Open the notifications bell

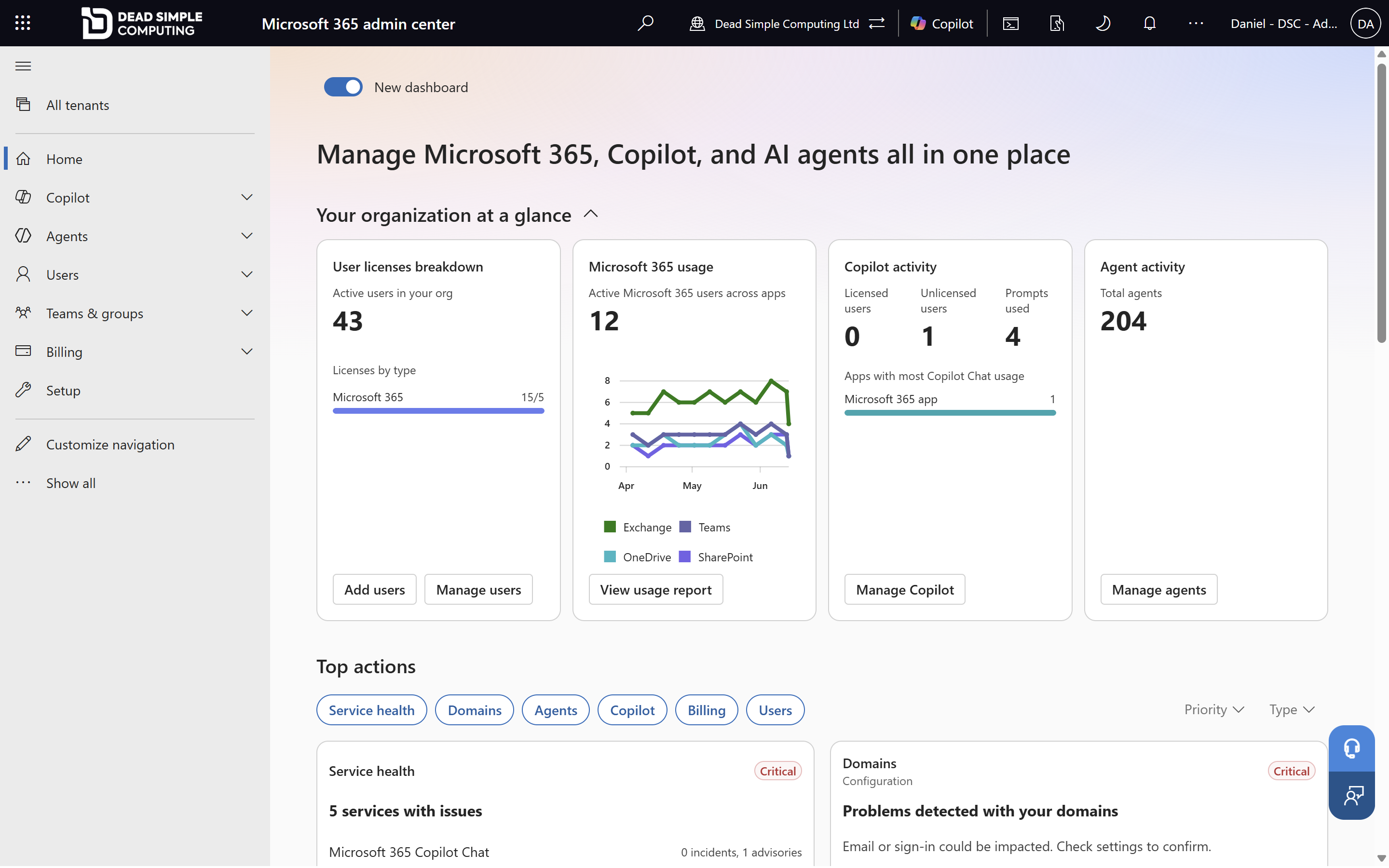[1149, 24]
